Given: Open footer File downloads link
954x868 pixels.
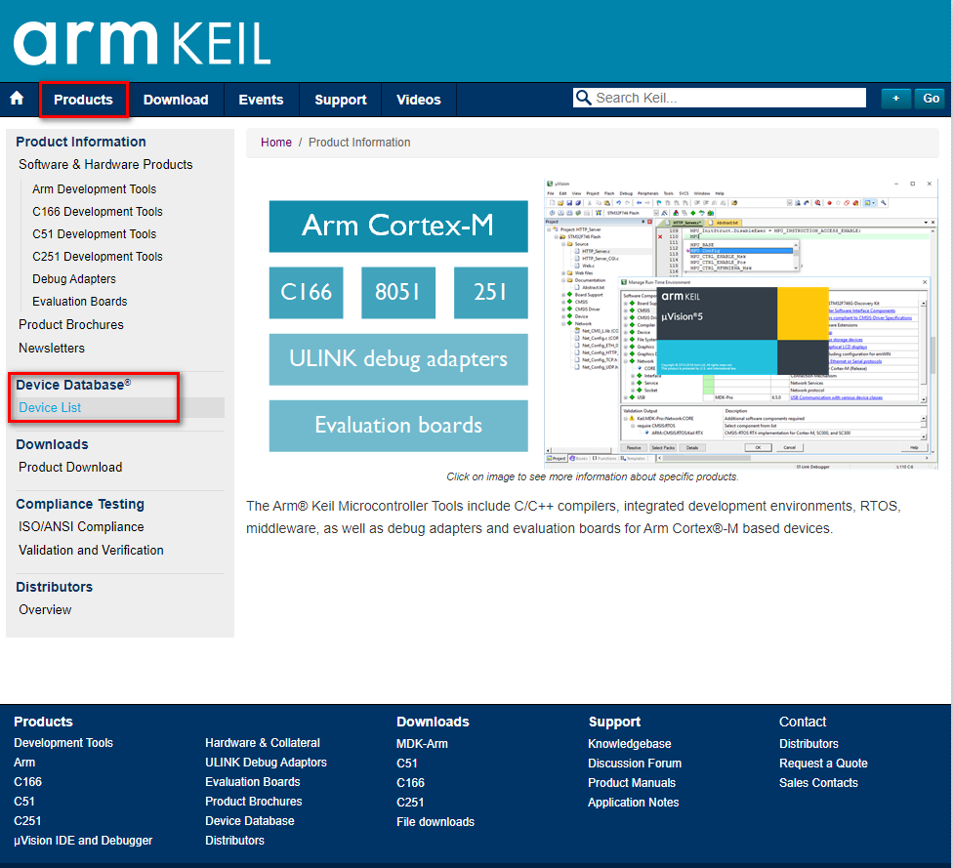Looking at the screenshot, I should tap(436, 822).
